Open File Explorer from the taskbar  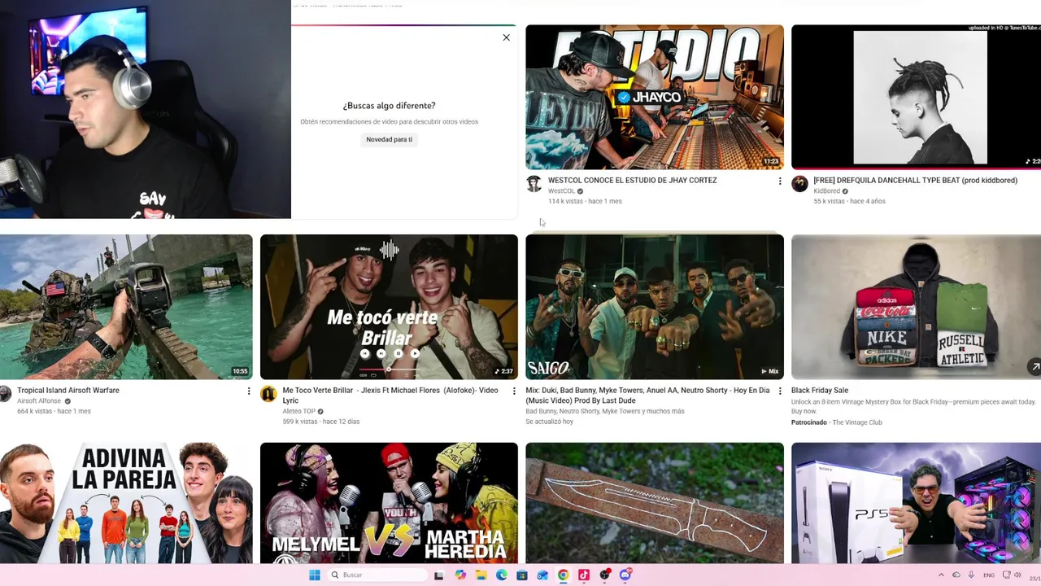481,575
